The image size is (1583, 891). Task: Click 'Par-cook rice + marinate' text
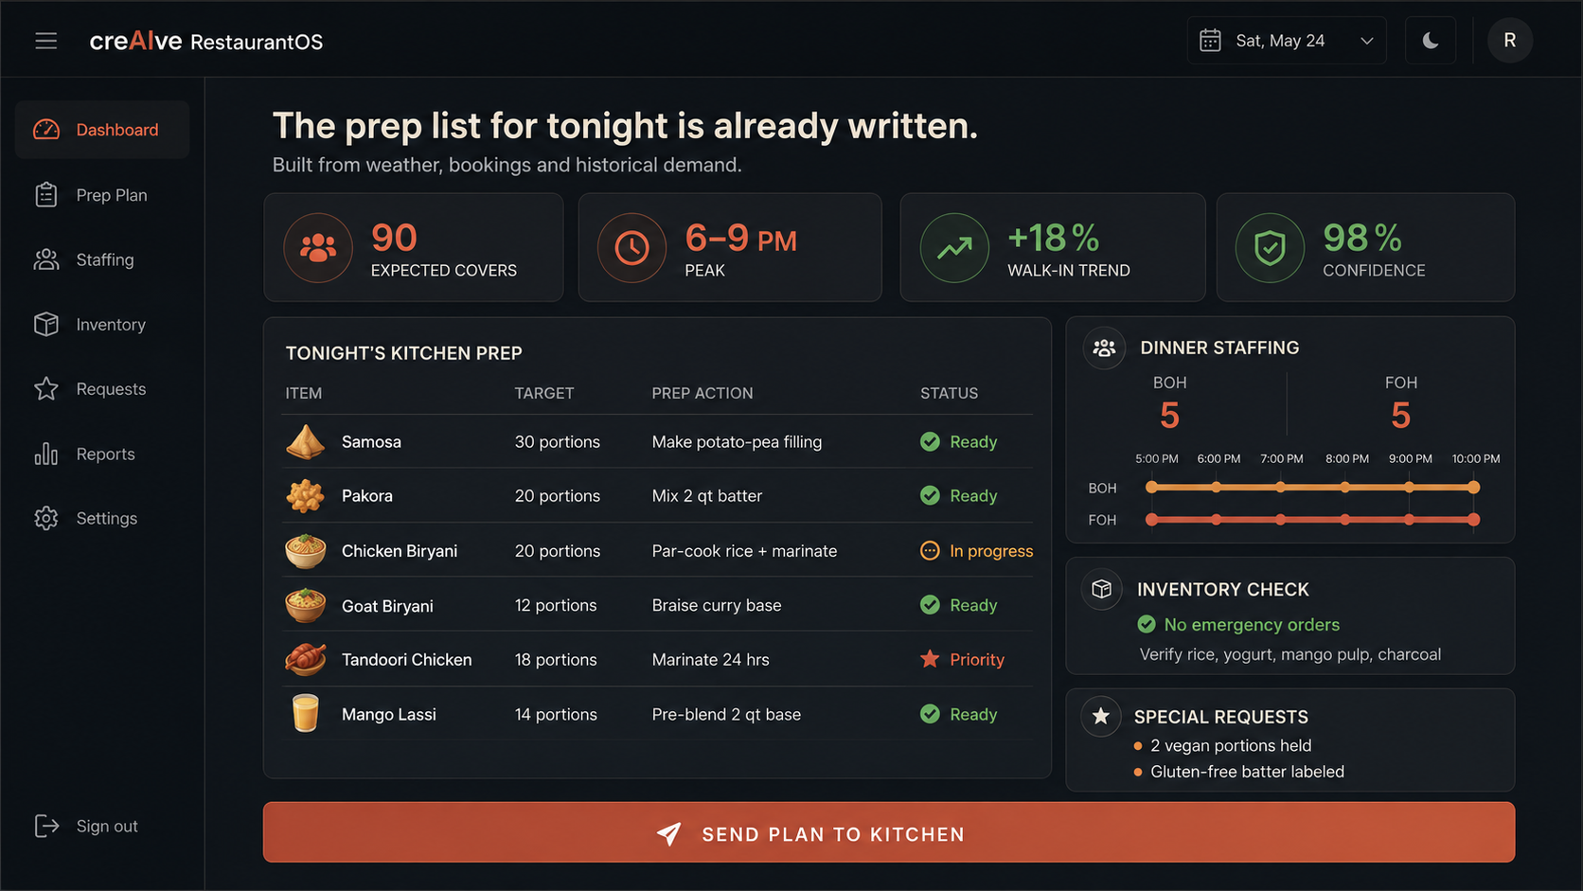coord(744,551)
